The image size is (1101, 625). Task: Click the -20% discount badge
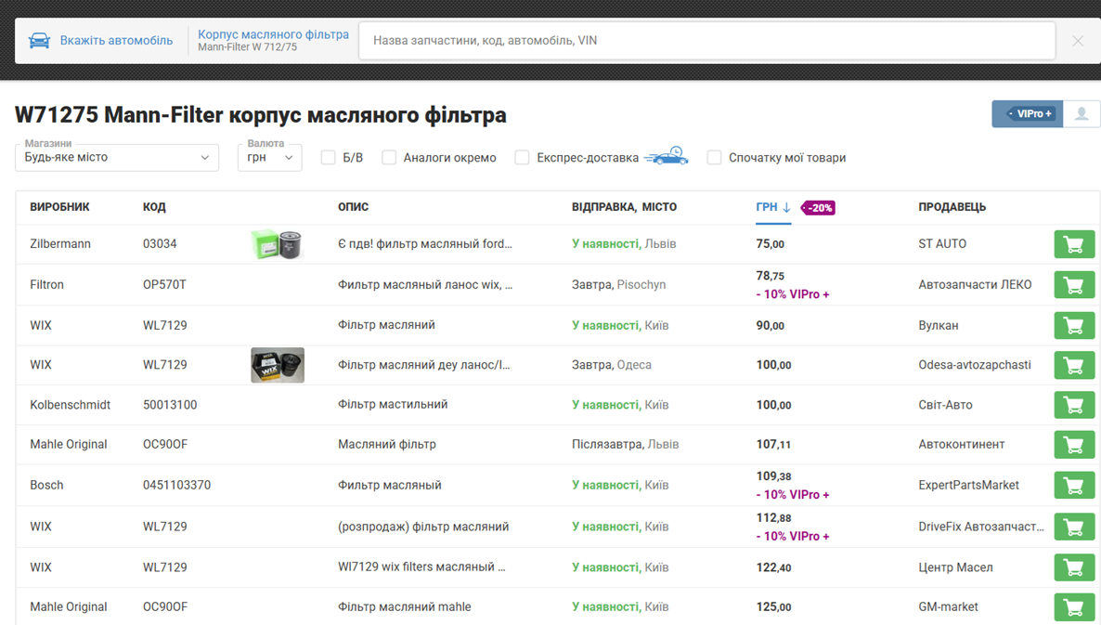coord(818,208)
